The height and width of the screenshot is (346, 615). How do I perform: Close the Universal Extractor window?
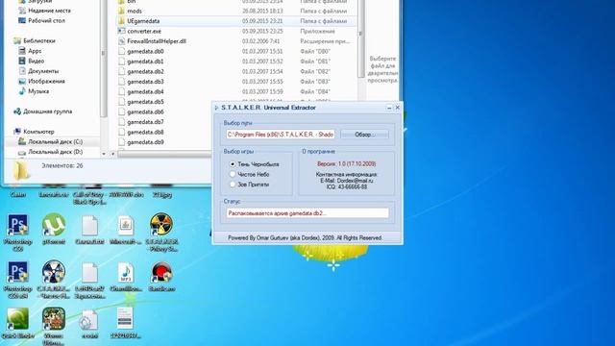click(x=397, y=107)
